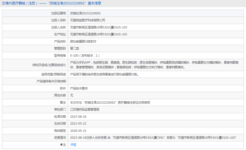Click the 产品名称 label

[60, 41]
